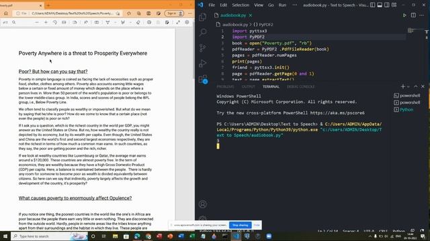Open the editor More Actions ellipsis
This screenshot has width=430, height=241.
tap(421, 15)
